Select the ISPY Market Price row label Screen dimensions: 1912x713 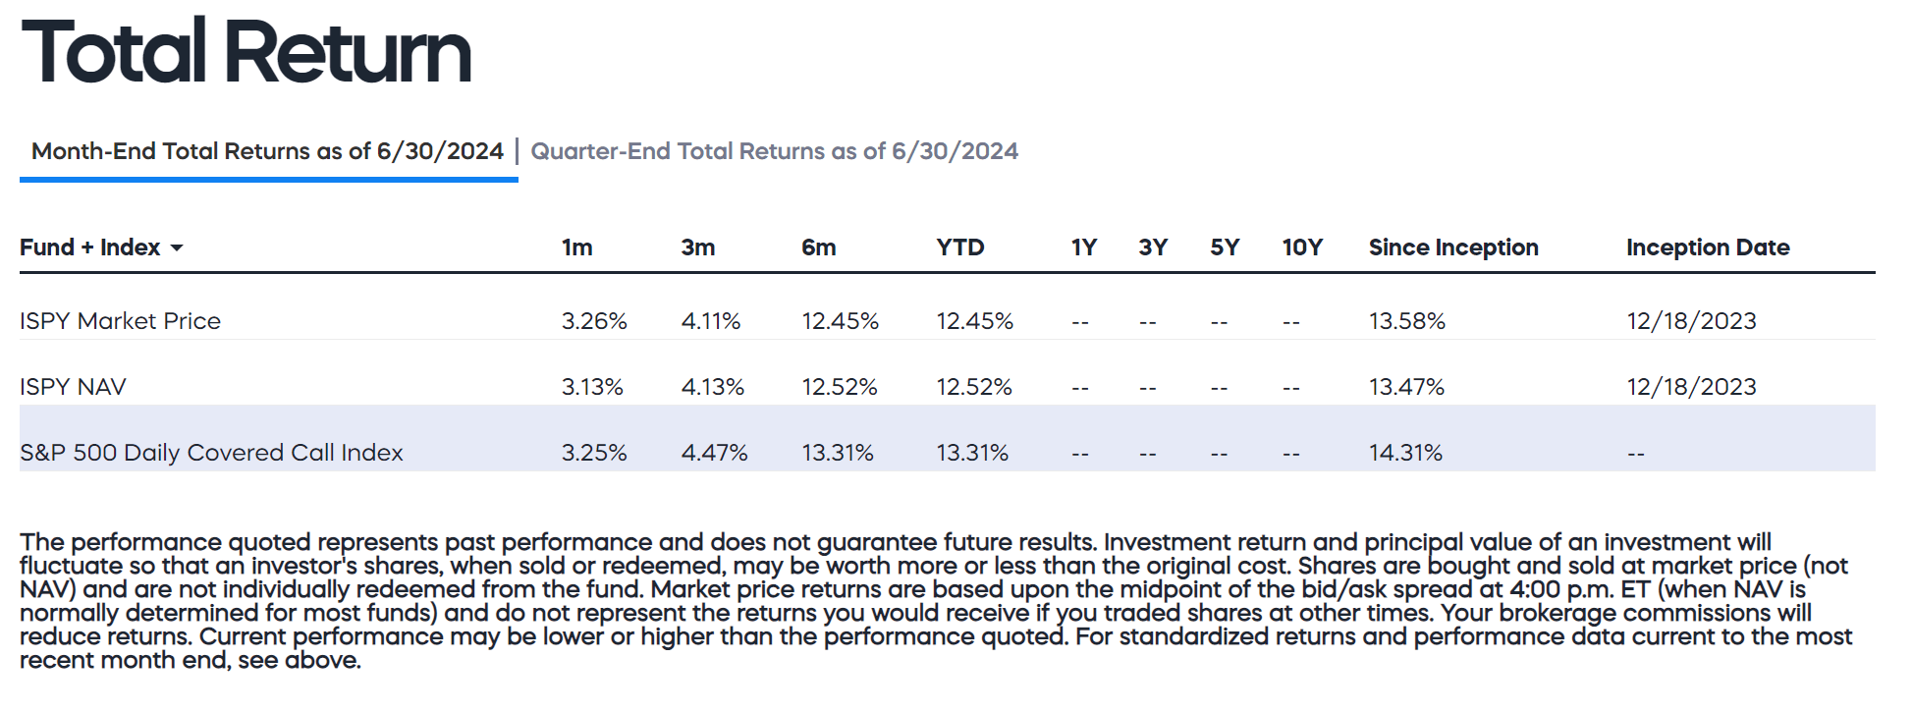tap(120, 321)
